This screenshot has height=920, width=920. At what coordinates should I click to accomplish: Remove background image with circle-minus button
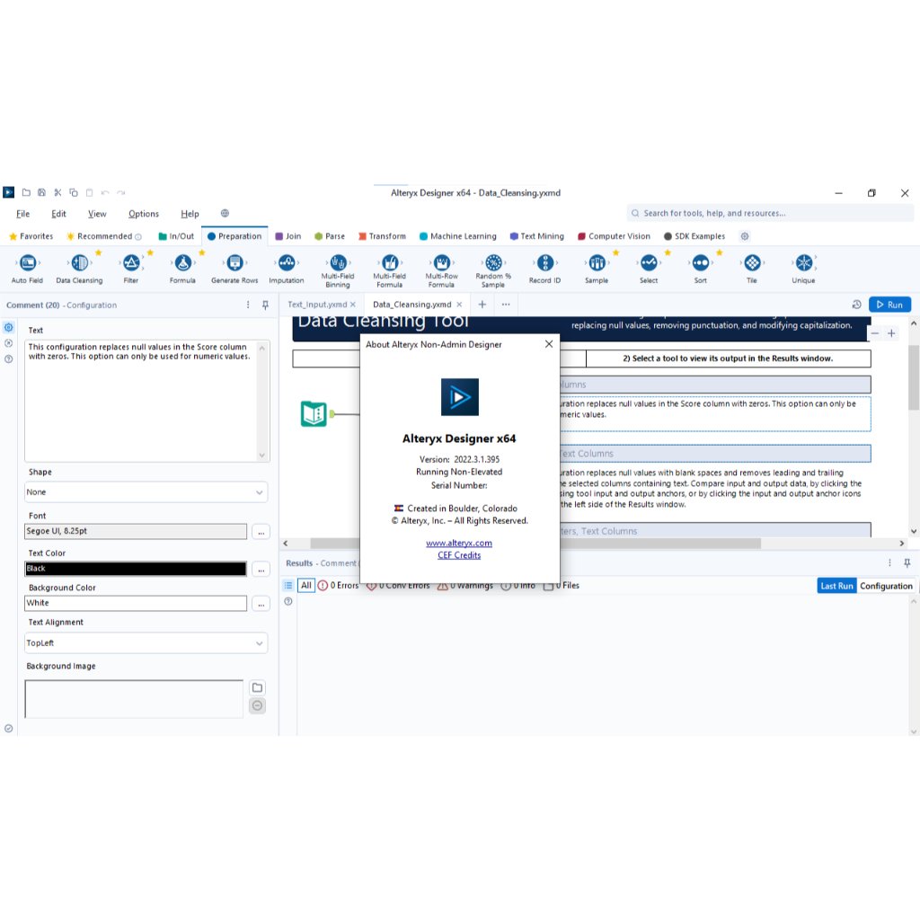tap(257, 706)
